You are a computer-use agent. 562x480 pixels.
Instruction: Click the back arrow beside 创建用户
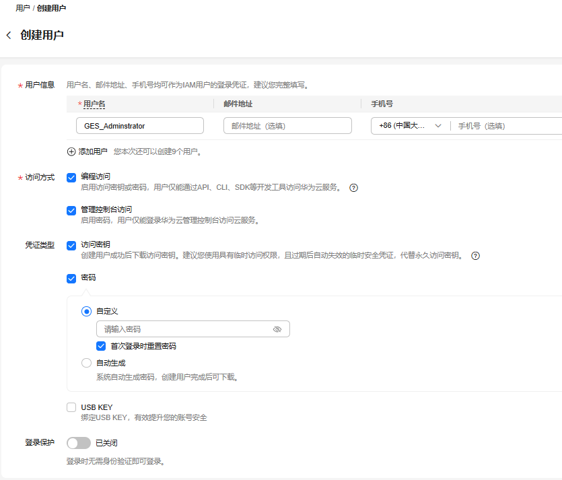[9, 35]
